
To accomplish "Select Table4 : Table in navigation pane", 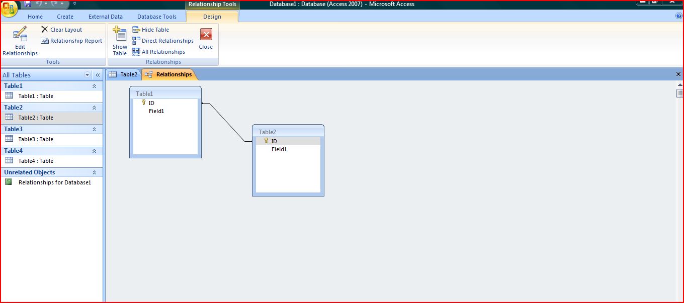I will point(51,161).
